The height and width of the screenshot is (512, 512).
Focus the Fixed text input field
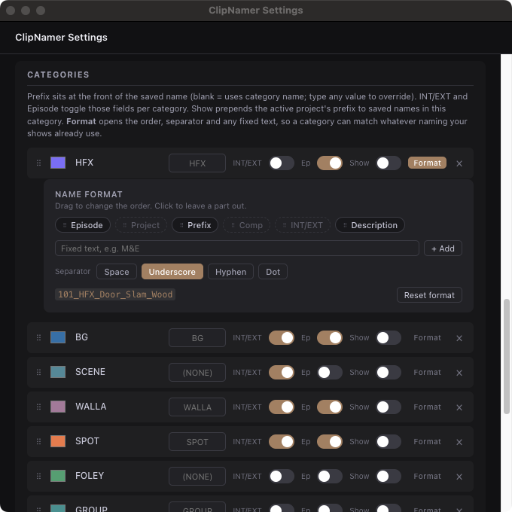click(237, 248)
